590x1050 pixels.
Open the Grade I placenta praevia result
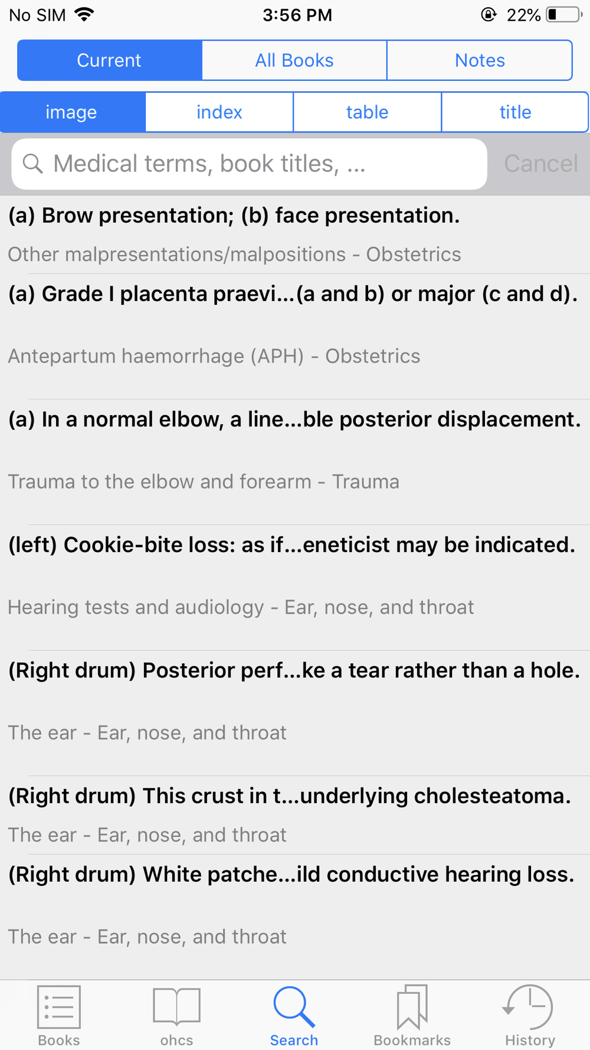(x=295, y=337)
